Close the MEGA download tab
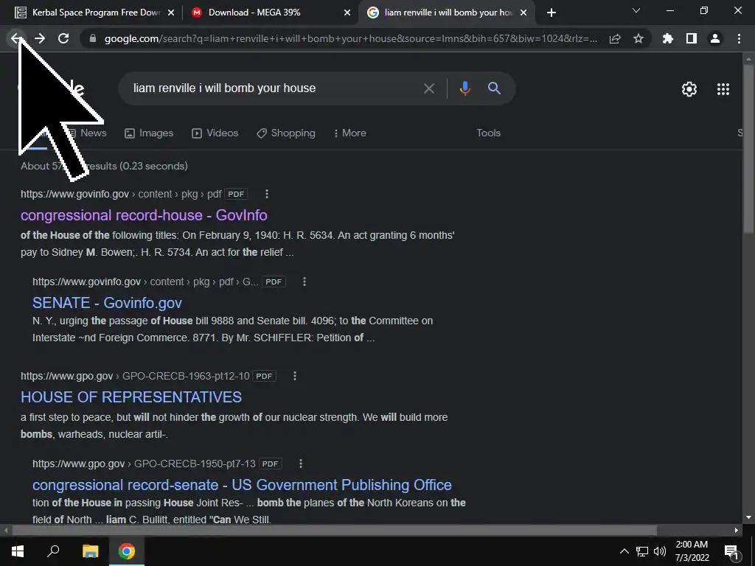 (x=347, y=13)
